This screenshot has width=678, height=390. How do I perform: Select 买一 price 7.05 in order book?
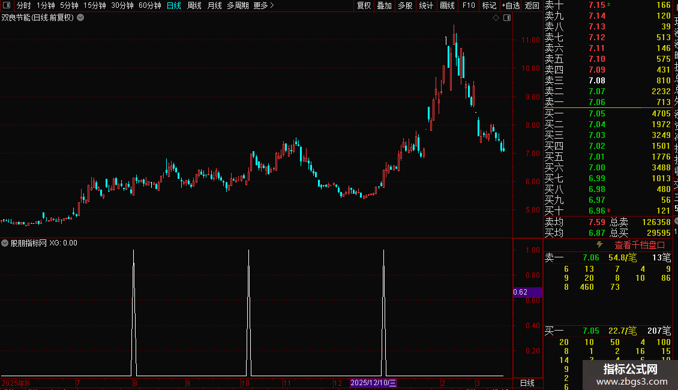tap(597, 113)
